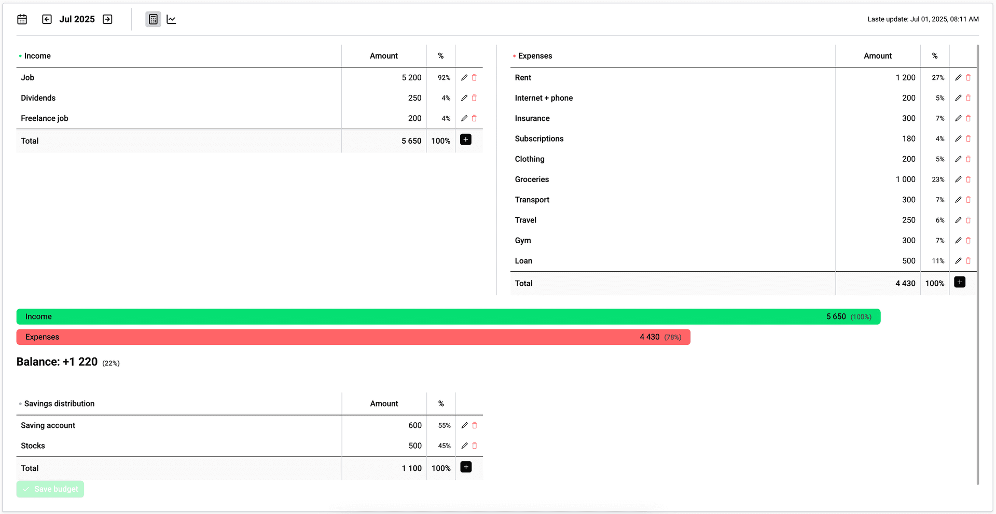Click the green Income progress bar

click(x=449, y=316)
